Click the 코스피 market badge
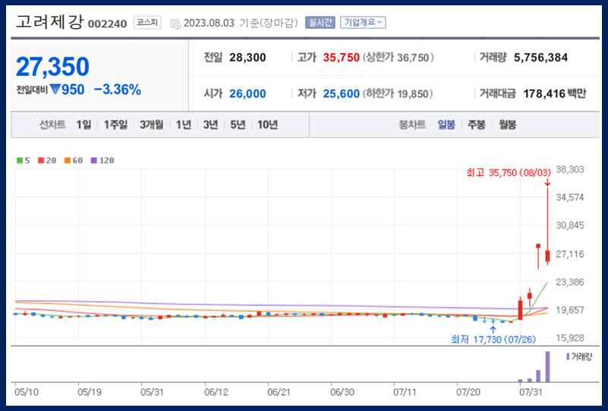 147,23
